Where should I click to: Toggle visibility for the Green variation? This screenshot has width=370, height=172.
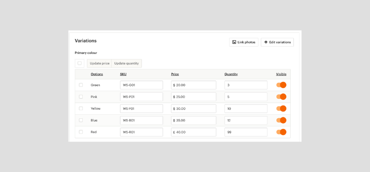tap(281, 85)
